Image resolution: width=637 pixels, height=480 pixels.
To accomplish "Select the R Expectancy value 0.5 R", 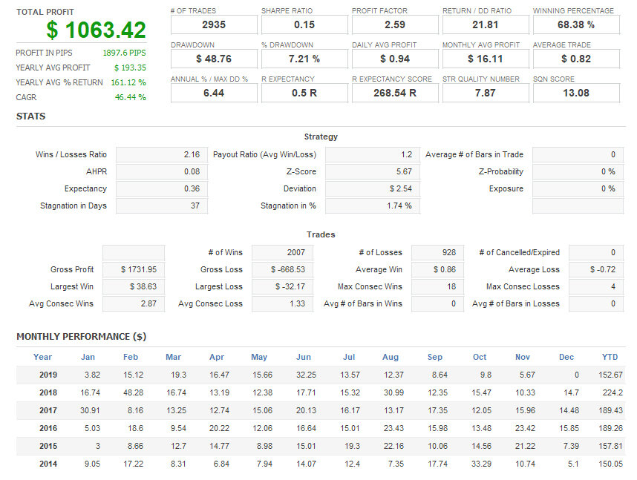I will point(304,93).
